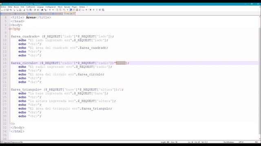
Task: Click the closing </body> tag on line 33
Action: 18,128
